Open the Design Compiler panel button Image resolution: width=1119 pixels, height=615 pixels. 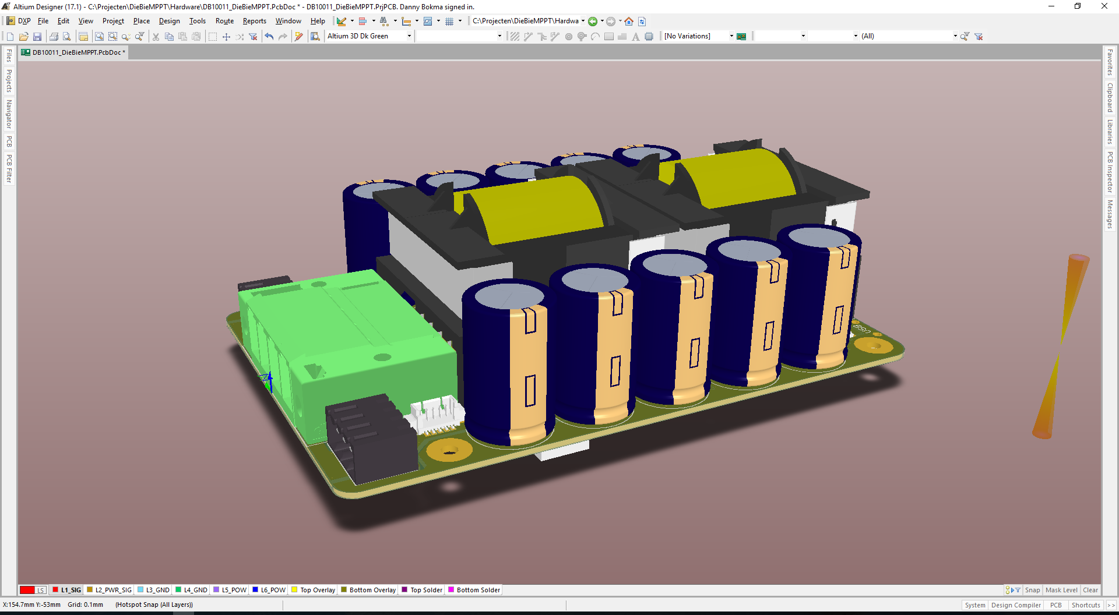pyautogui.click(x=1016, y=605)
